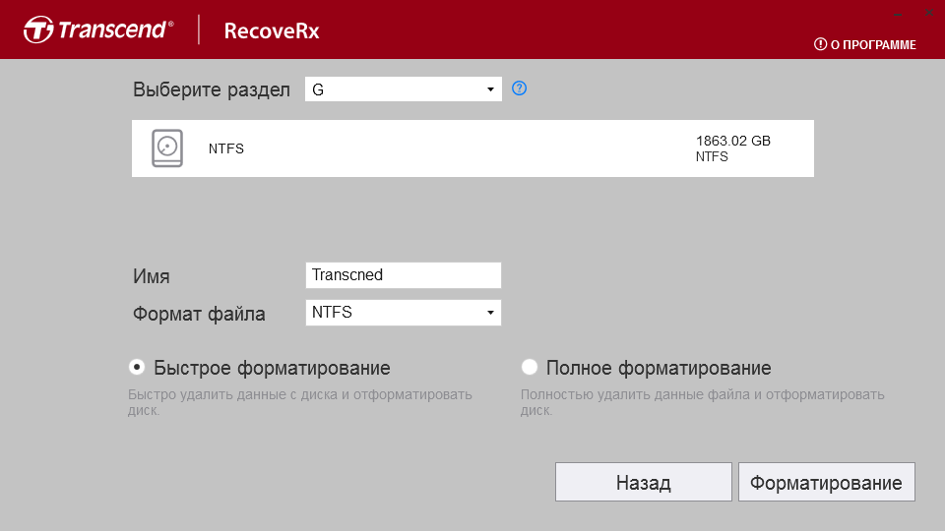Click the blue help question mark icon
The image size is (945, 531).
(519, 88)
